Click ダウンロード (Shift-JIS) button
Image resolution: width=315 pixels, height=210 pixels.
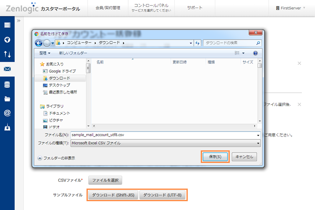[x=113, y=195]
